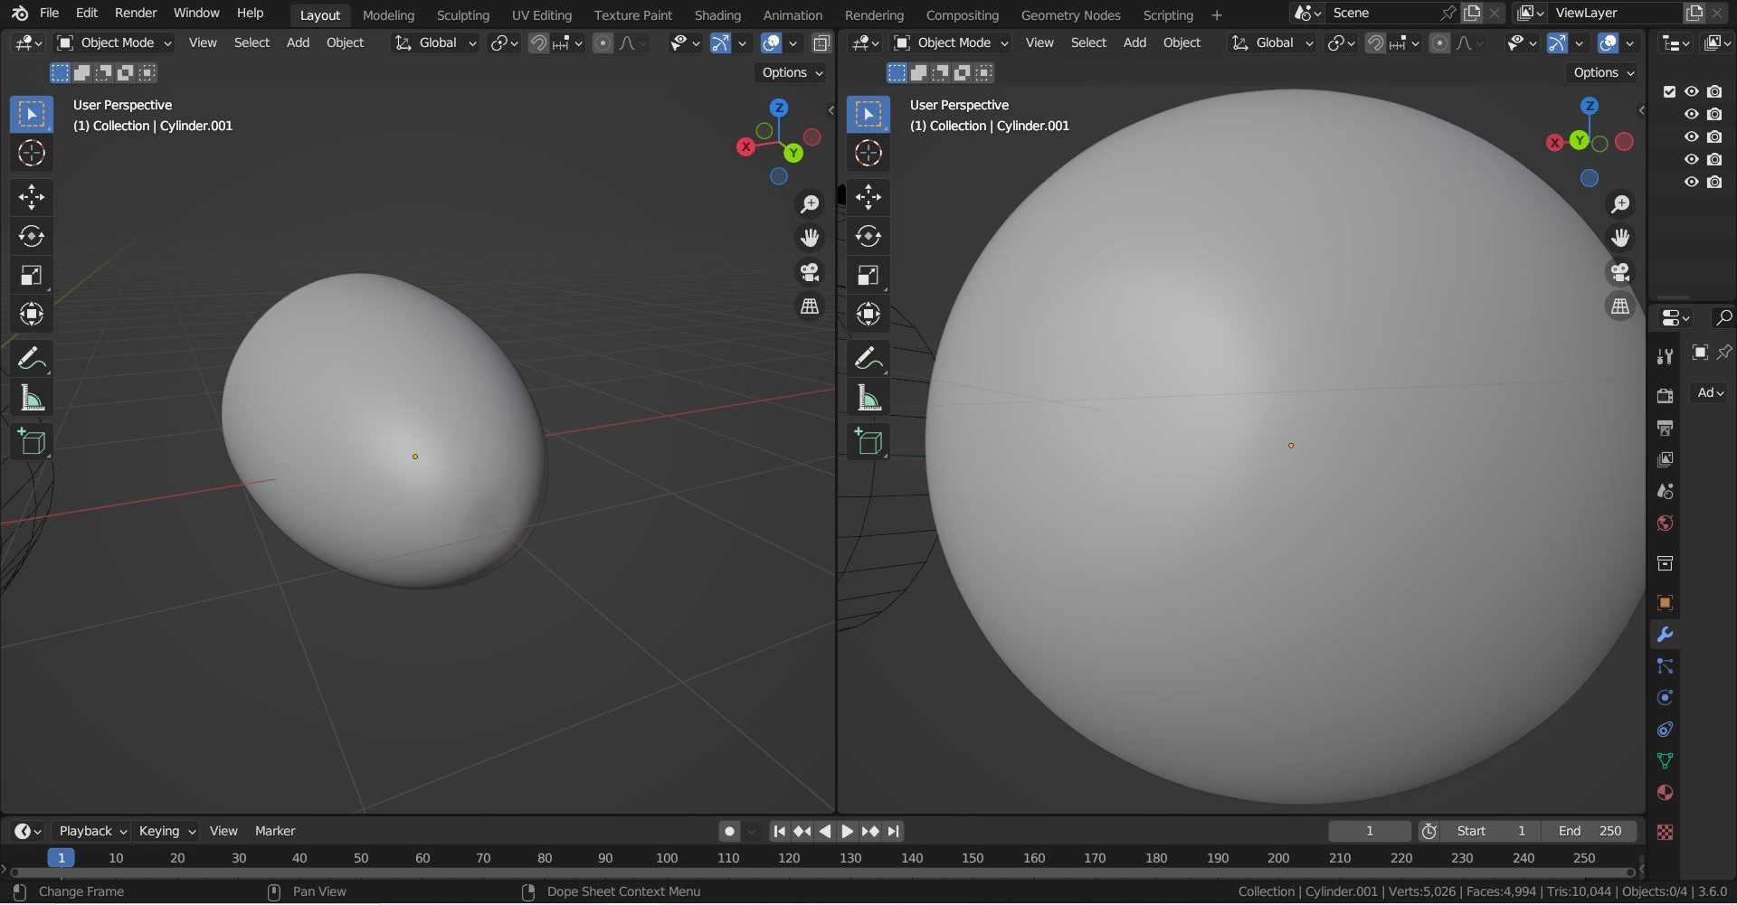The image size is (1737, 905).
Task: Open Material properties tab
Action: coord(1665,793)
